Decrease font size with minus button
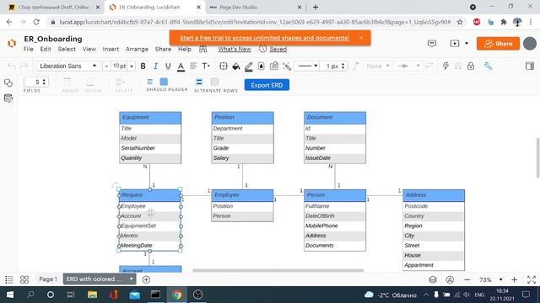This screenshot has height=303, width=540. point(106,66)
